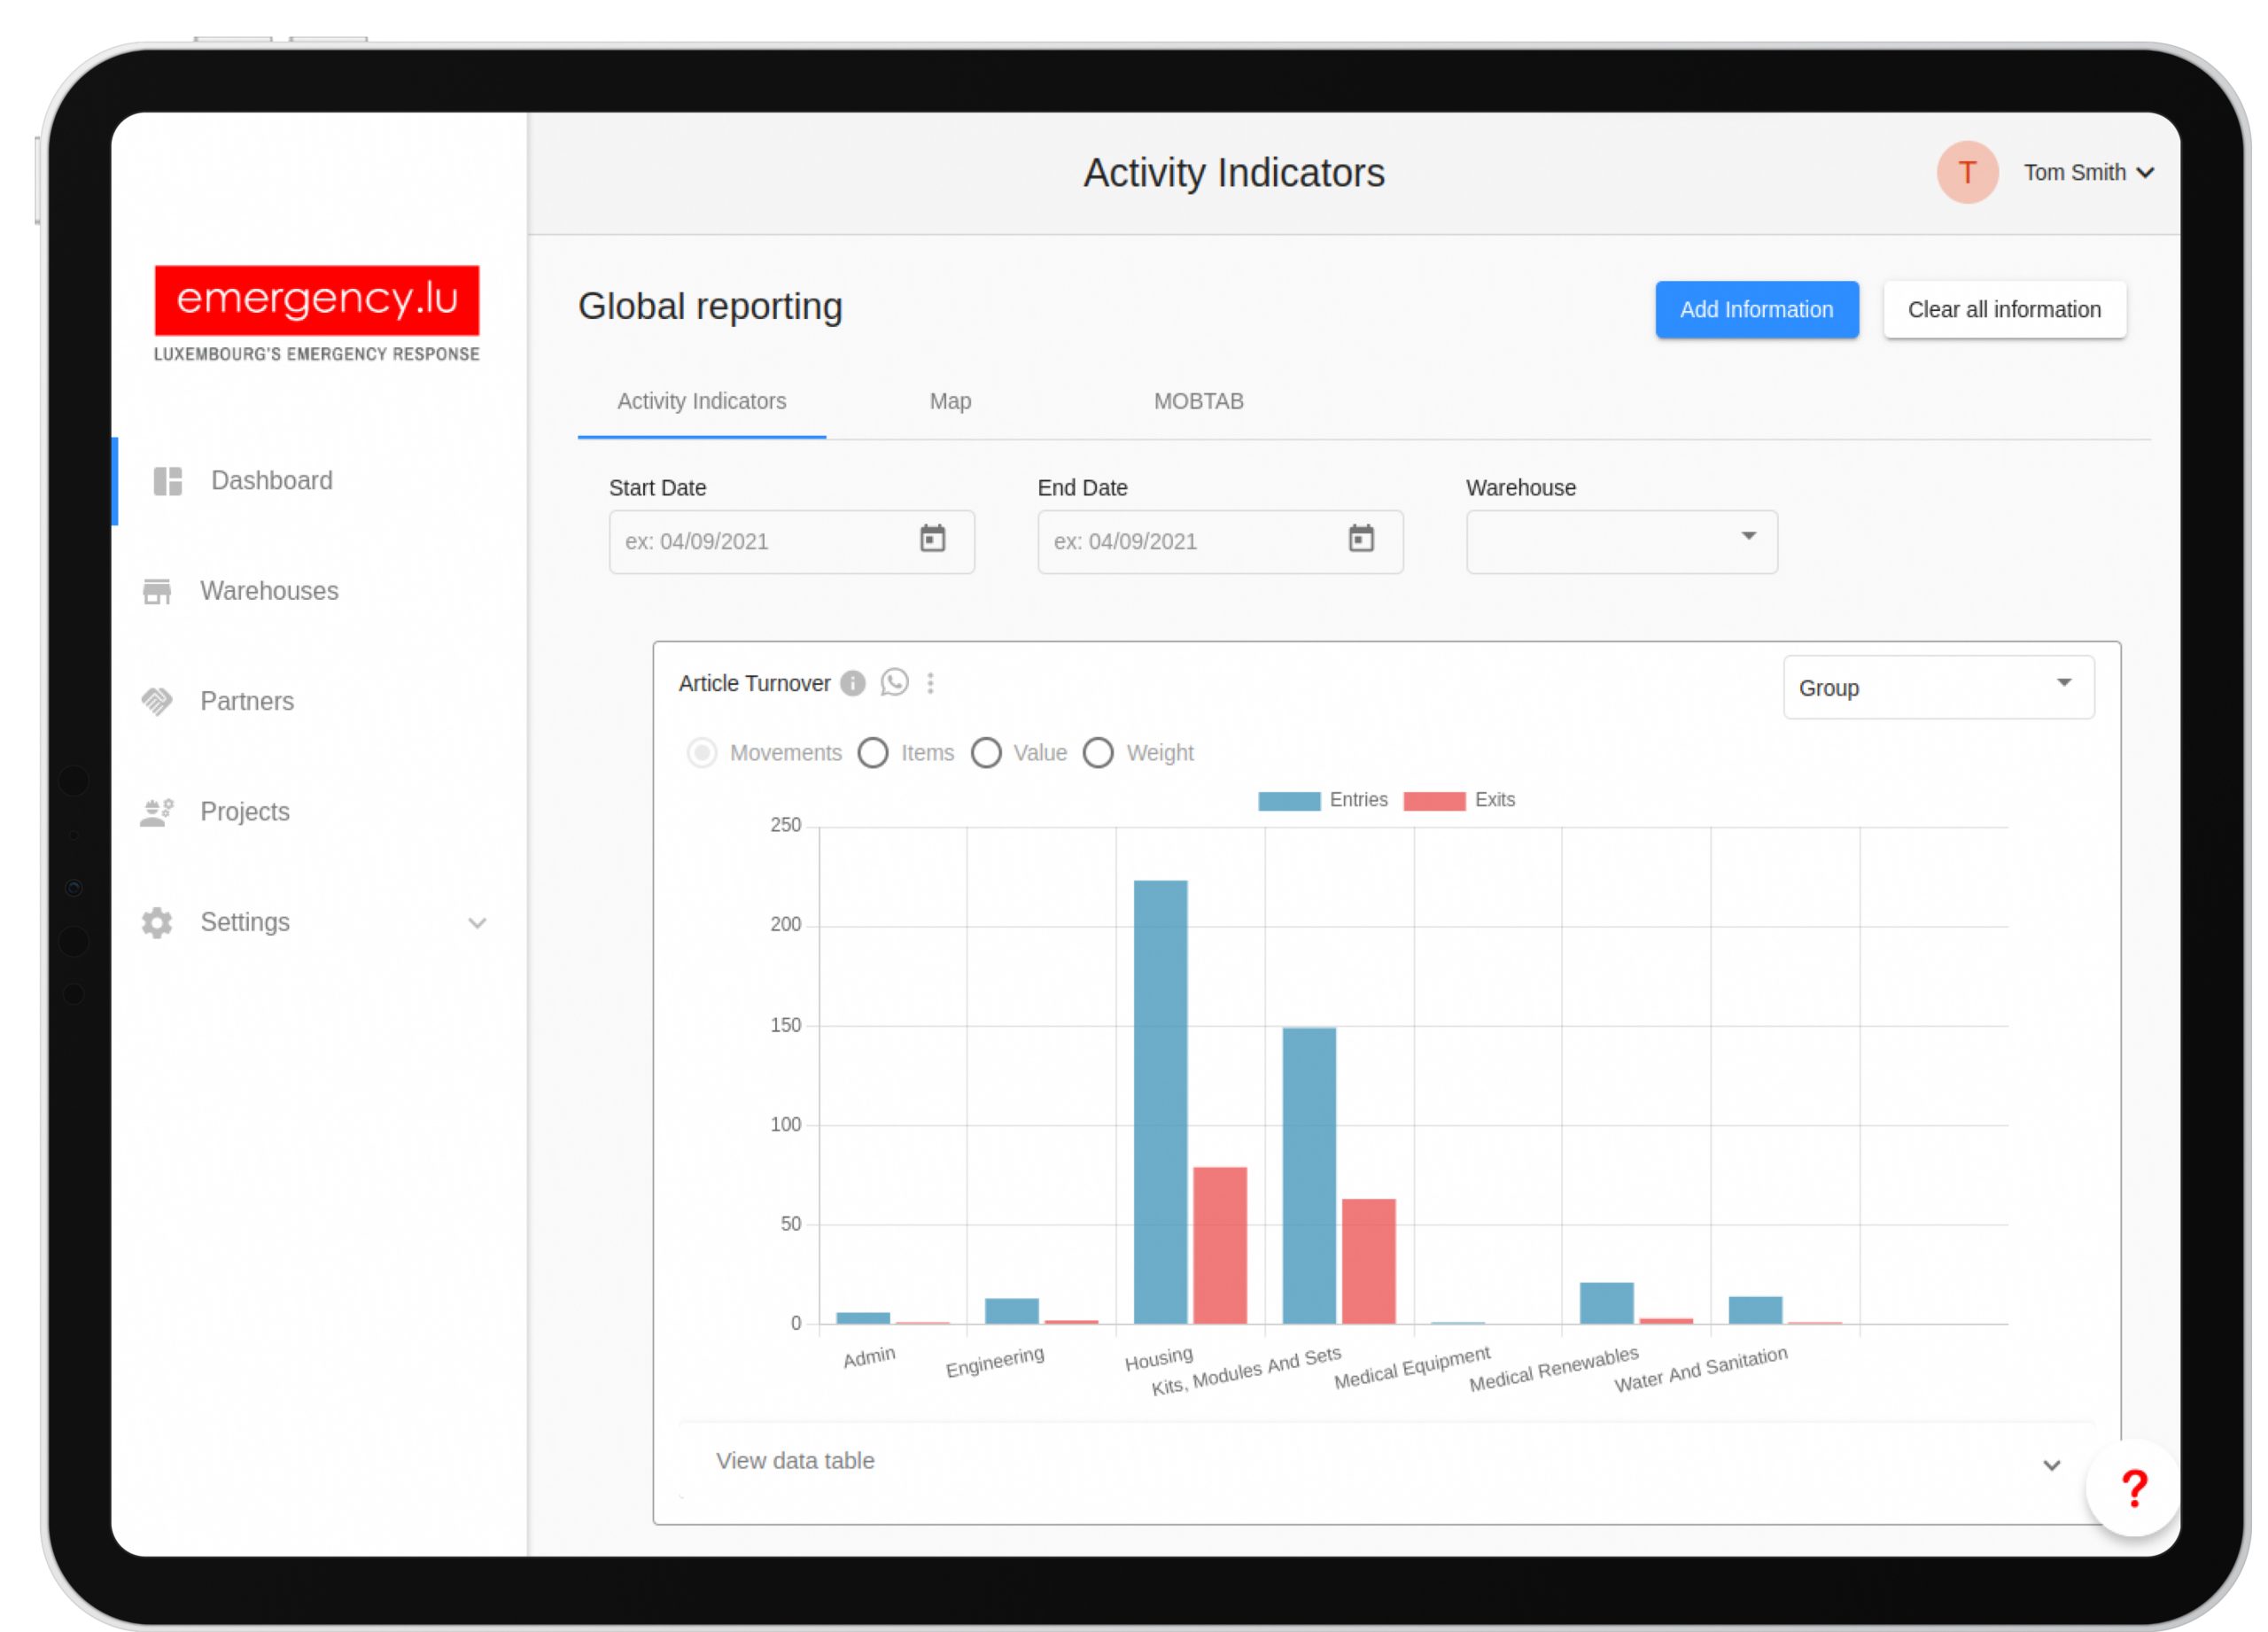This screenshot has height=1632, width=2268.
Task: Switch to the MOBTAB tab
Action: click(x=1198, y=401)
